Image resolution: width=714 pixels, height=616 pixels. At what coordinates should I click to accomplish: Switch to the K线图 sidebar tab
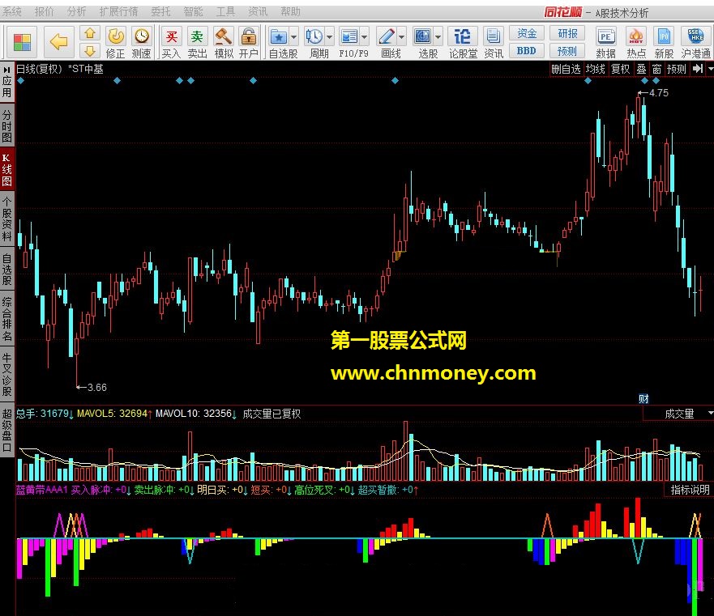click(6, 170)
